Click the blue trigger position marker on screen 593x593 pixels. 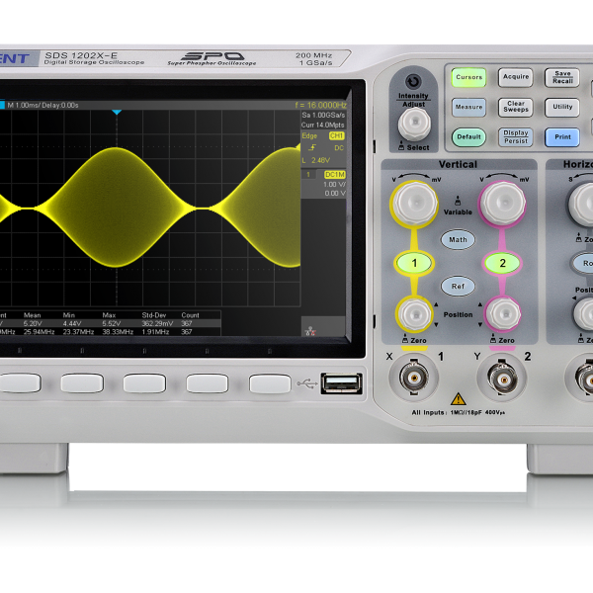117,112
